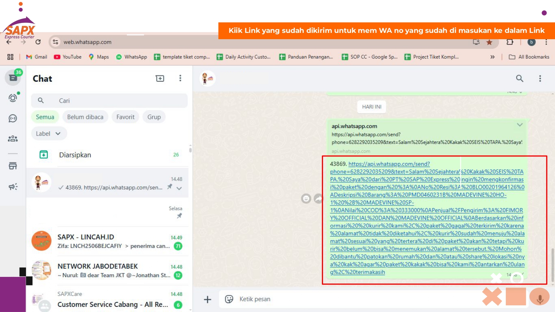Open the Chrome apps grid icon
The image size is (555, 312).
tap(10, 57)
